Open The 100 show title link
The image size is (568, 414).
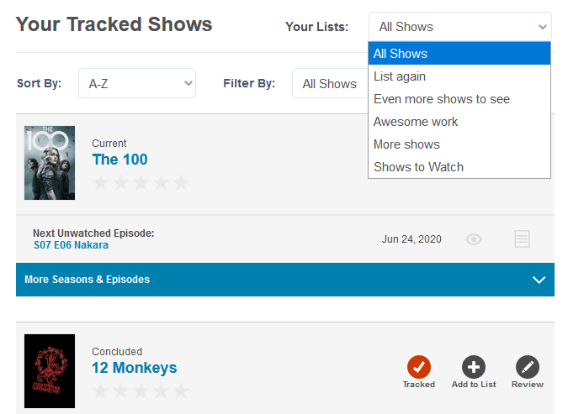[119, 160]
